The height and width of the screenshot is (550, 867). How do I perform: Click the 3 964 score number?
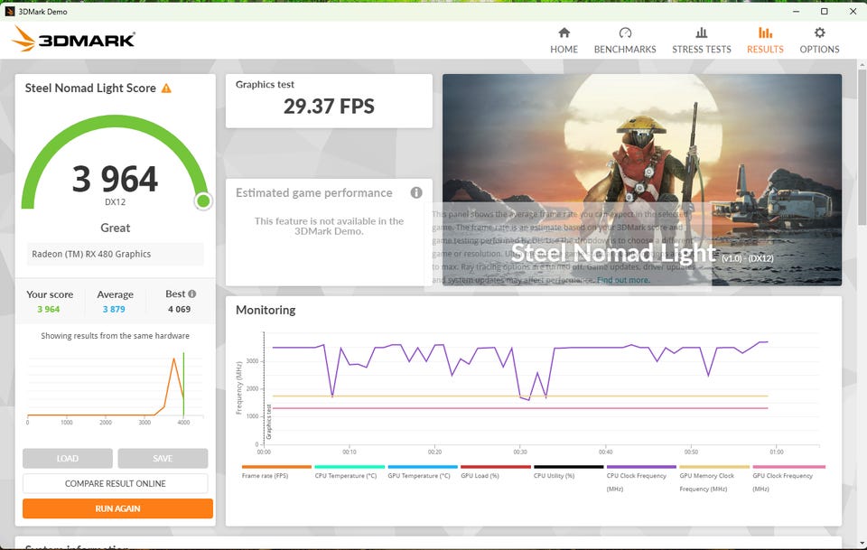coord(115,179)
